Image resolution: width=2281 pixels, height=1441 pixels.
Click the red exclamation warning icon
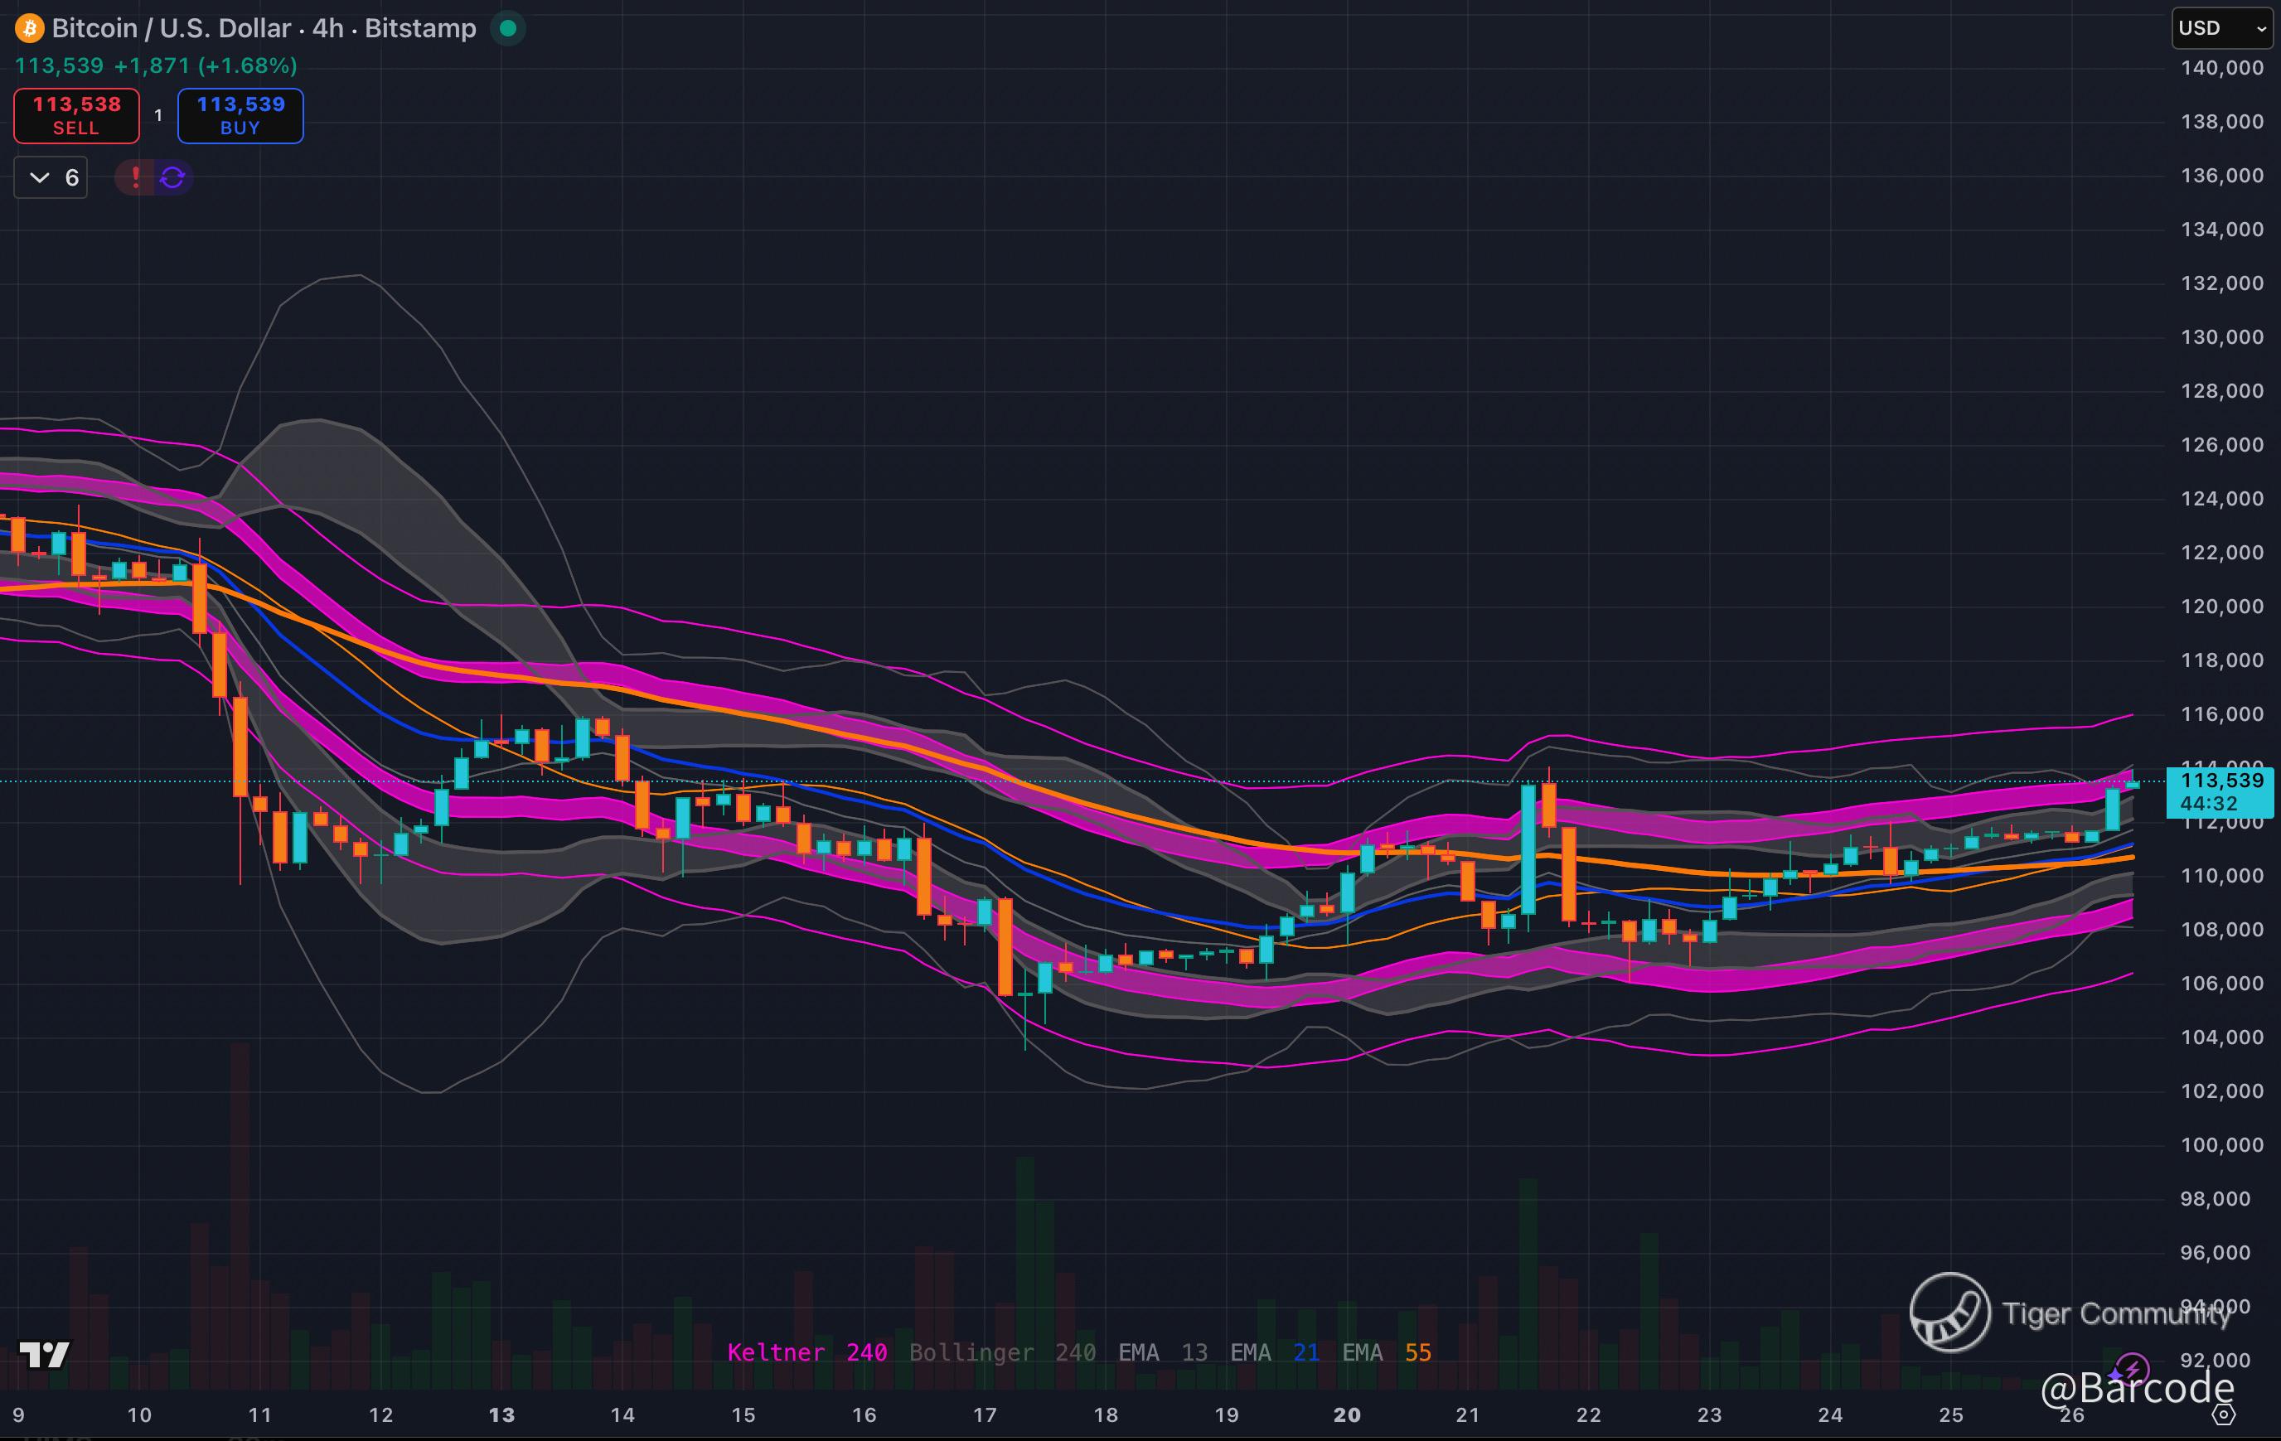click(135, 177)
